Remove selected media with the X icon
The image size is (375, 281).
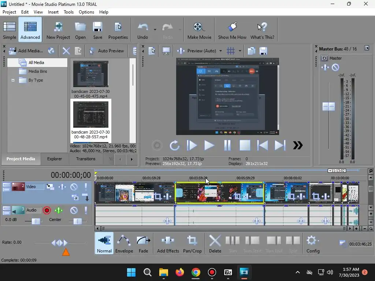click(x=66, y=50)
